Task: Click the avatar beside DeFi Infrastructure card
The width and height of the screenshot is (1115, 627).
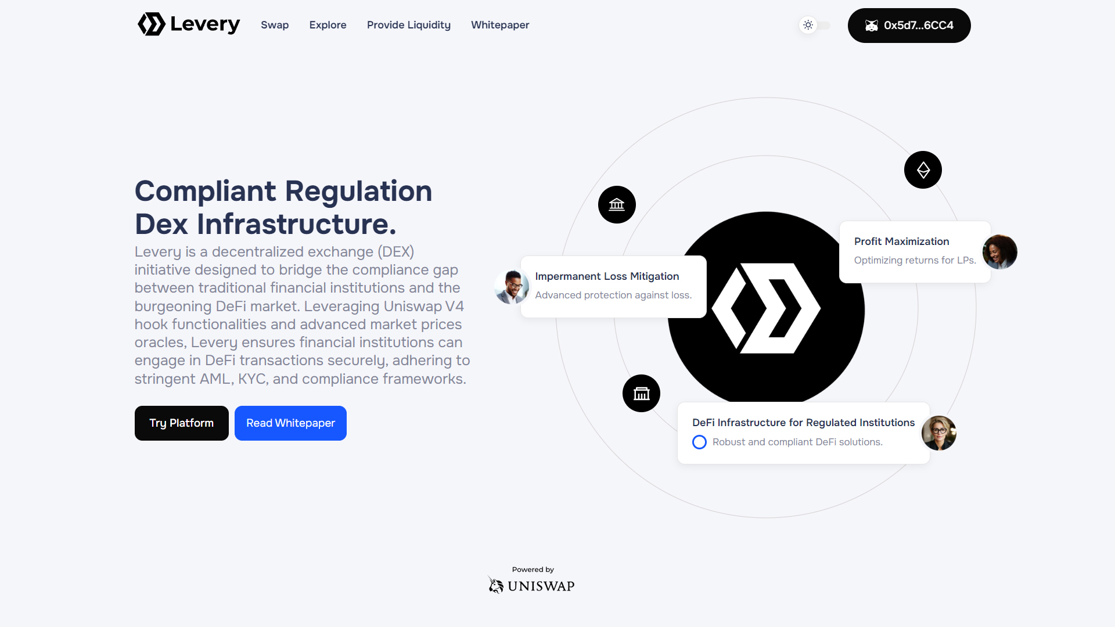Action: [x=939, y=433]
